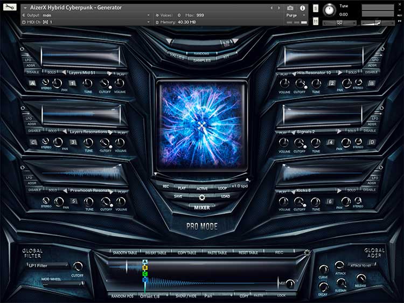This screenshot has width=404, height=303.
Task: Select next sample for Kicks 8
Action: [339, 190]
